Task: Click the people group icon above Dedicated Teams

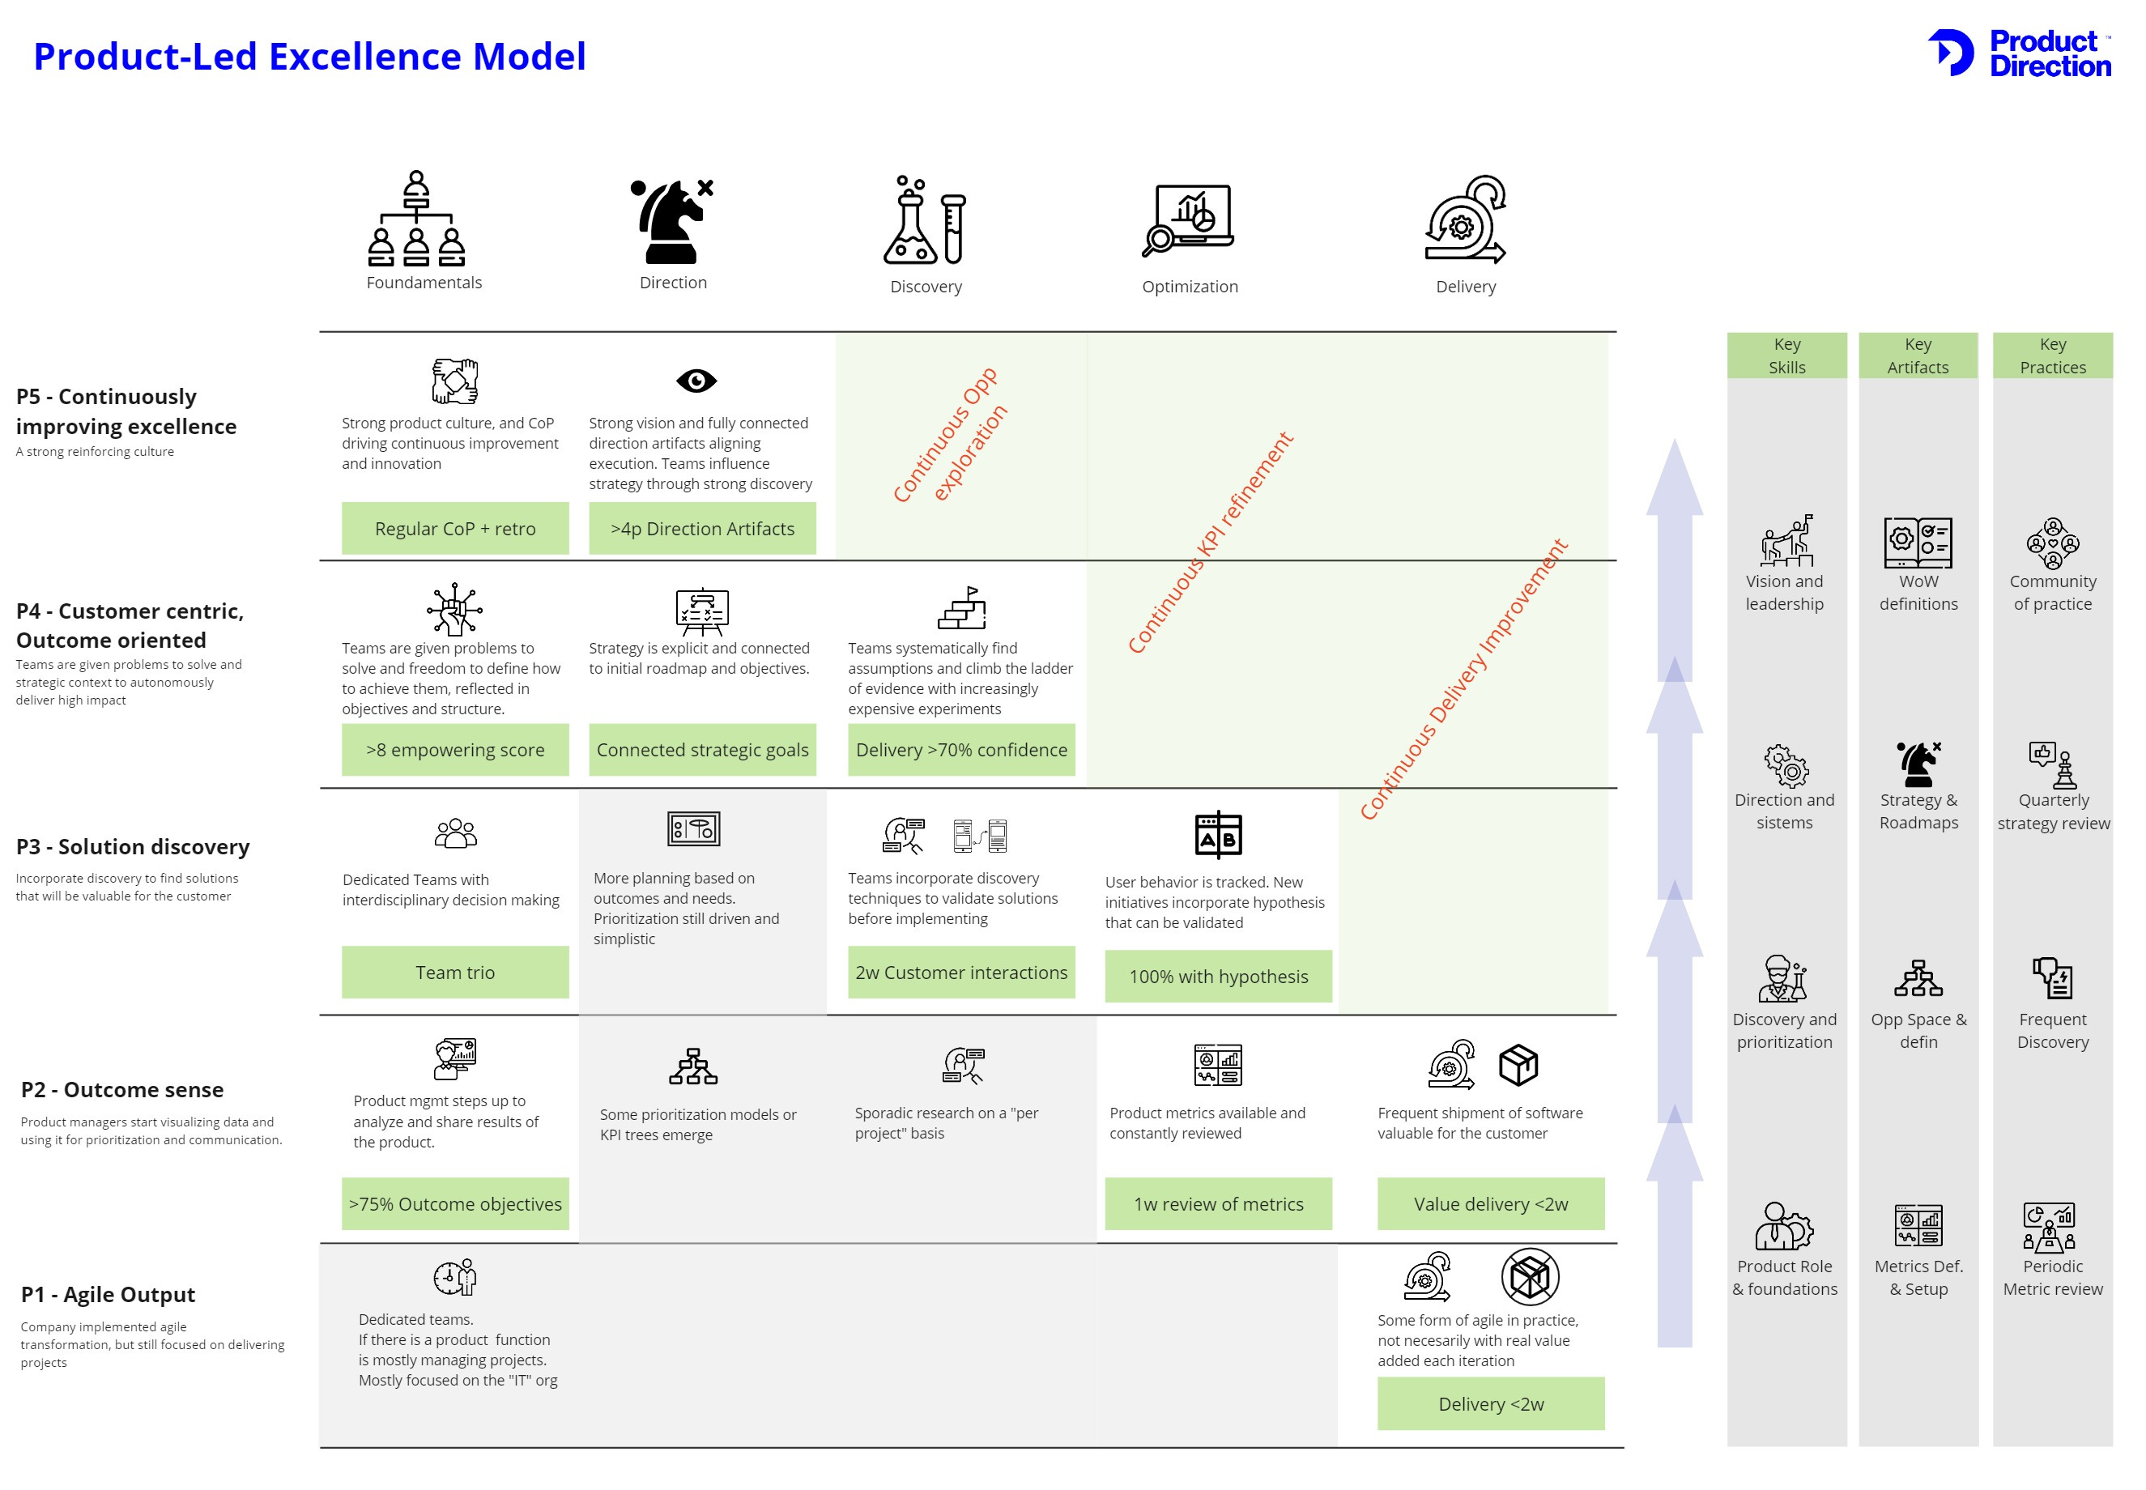Action: (x=456, y=832)
